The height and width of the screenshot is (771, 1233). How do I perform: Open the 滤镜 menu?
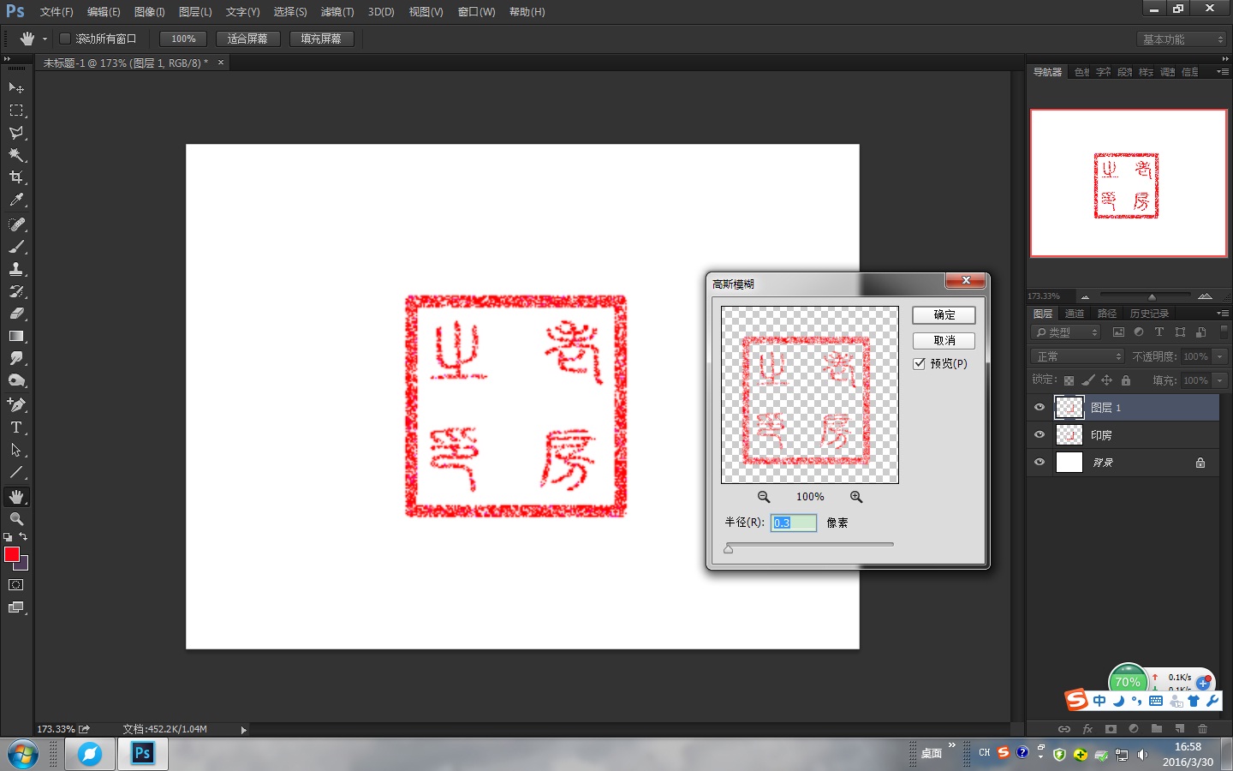pos(337,11)
